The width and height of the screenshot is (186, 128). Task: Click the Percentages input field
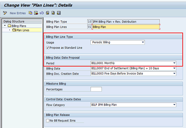pos(96,89)
